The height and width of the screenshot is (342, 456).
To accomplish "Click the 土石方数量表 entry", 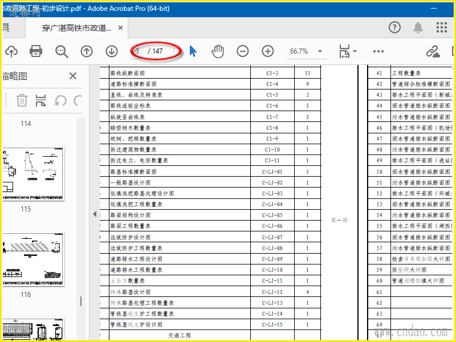I will (x=128, y=280).
